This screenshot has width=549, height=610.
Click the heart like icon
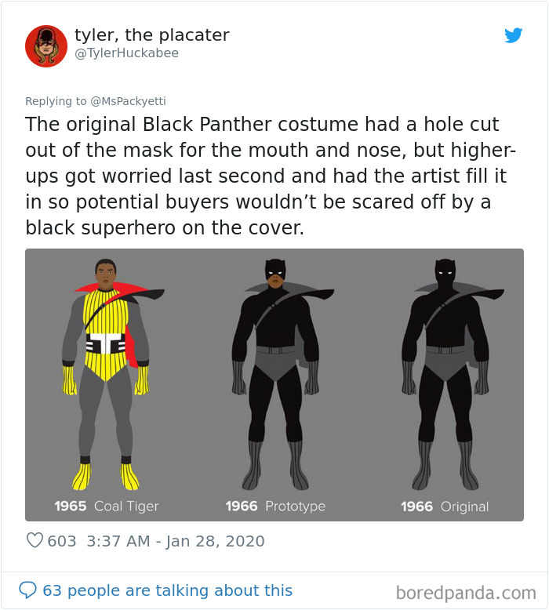[35, 540]
